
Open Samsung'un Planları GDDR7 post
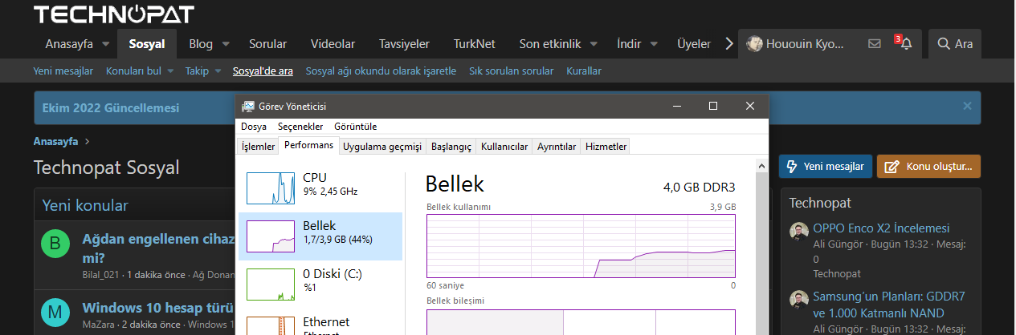889,305
